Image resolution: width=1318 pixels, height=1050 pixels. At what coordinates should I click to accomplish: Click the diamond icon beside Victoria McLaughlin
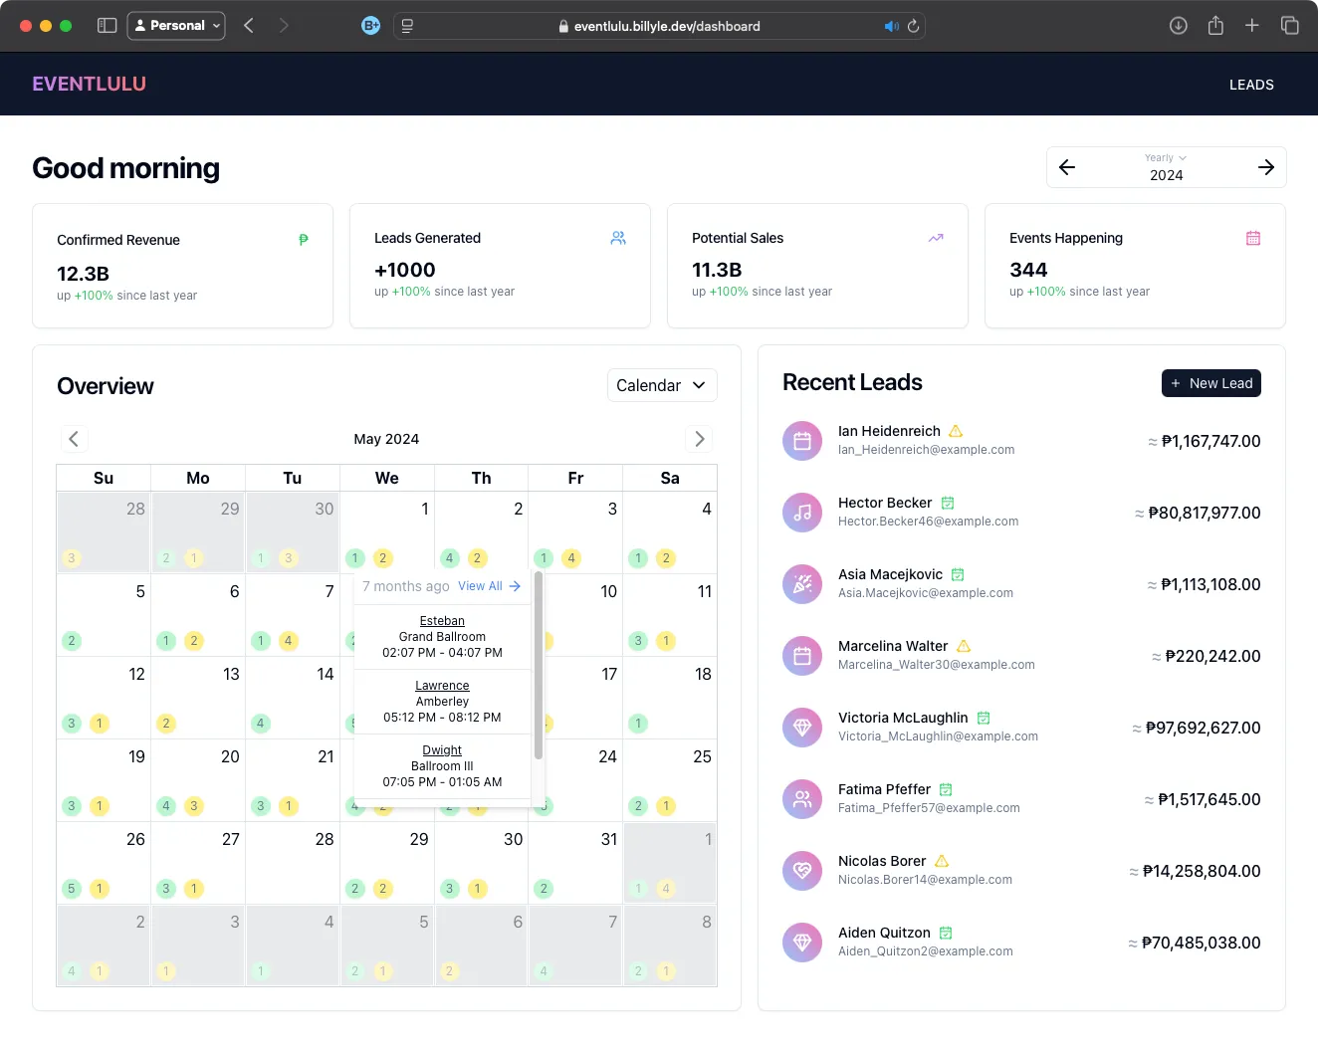802,728
